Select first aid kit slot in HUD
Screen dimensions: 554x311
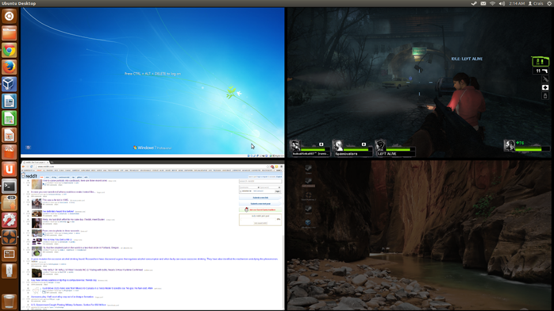tap(545, 88)
